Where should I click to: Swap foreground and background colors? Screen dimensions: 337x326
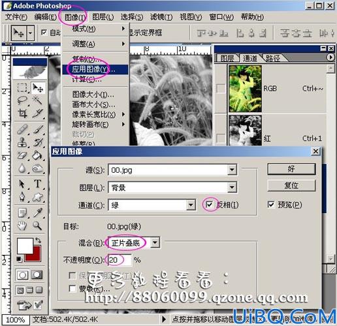tap(38, 240)
